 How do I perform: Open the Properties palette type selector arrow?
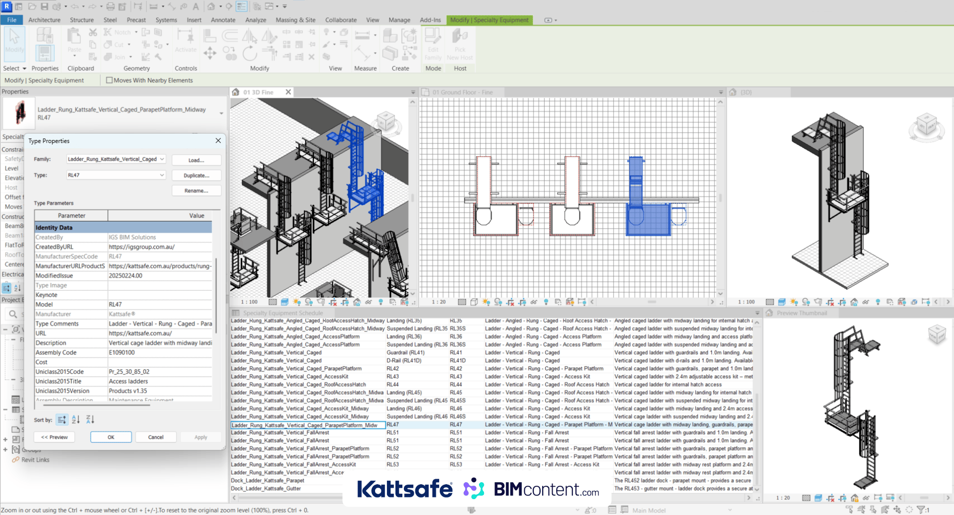tap(221, 113)
